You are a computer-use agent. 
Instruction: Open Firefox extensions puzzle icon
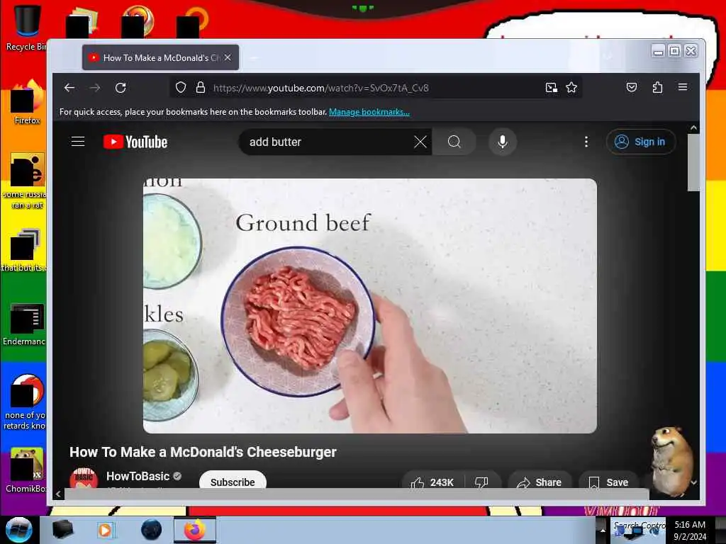(x=657, y=87)
